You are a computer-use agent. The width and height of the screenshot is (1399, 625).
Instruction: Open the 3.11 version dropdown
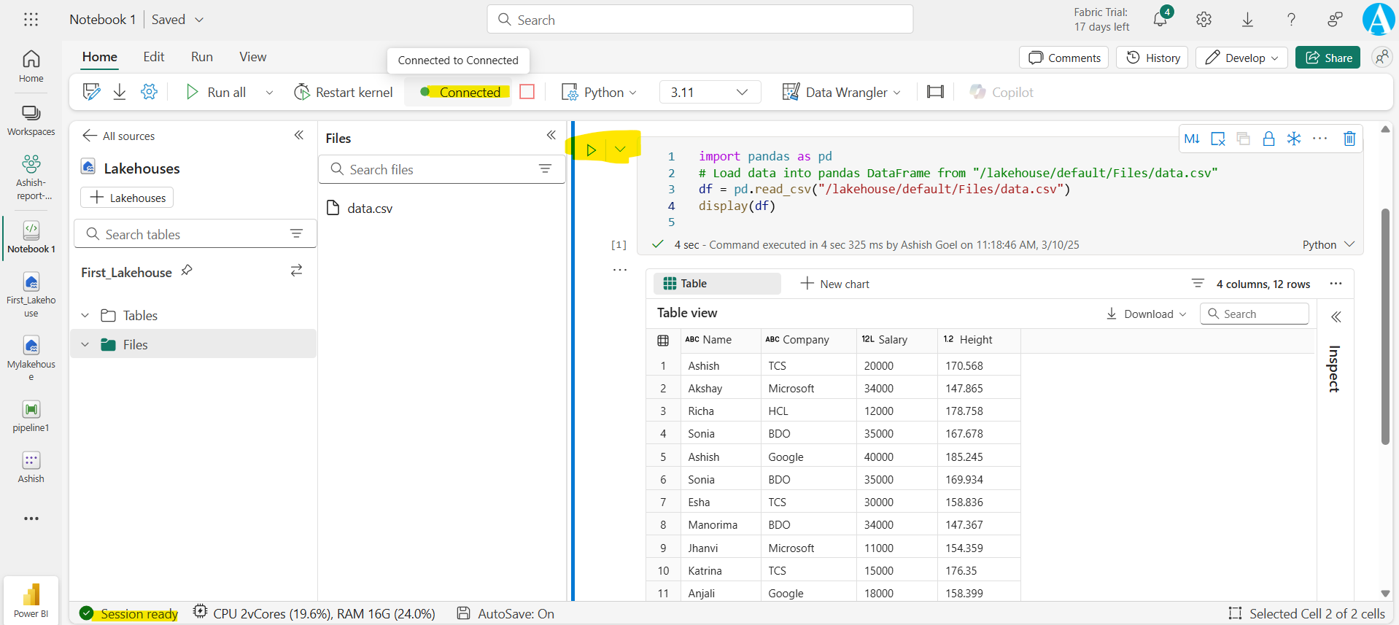[709, 93]
